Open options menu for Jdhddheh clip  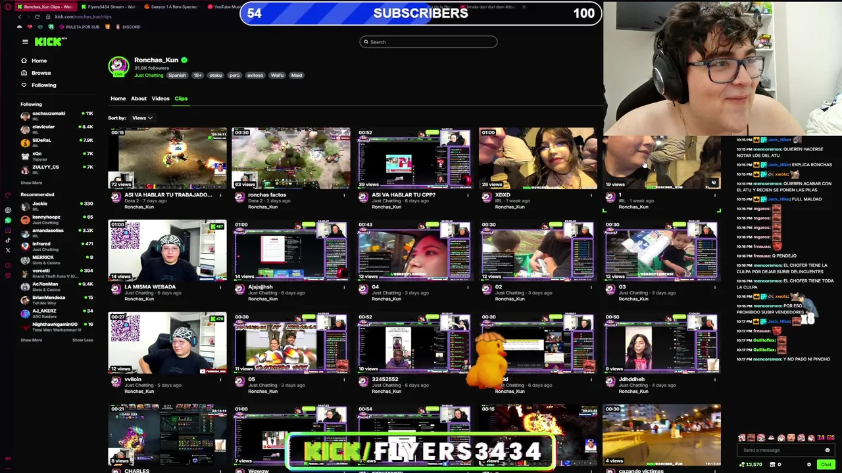tap(715, 379)
